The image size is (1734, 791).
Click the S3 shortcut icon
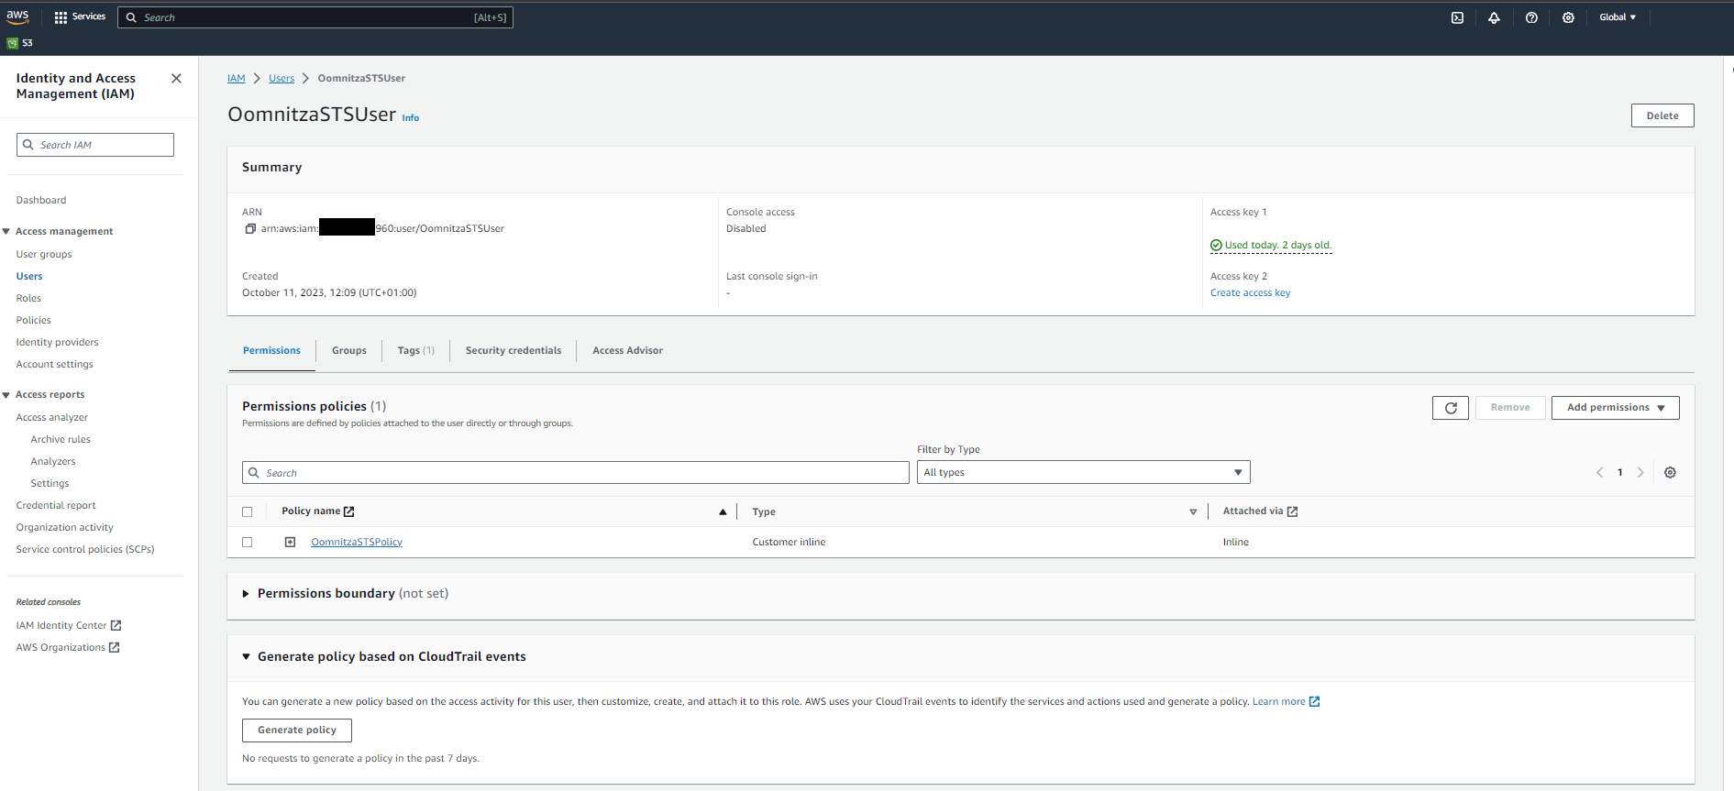[x=13, y=43]
